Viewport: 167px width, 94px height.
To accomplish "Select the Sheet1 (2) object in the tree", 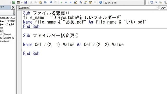I will pos(8,38).
